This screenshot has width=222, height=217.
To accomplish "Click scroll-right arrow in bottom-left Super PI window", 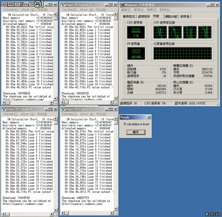I will coord(52,214).
